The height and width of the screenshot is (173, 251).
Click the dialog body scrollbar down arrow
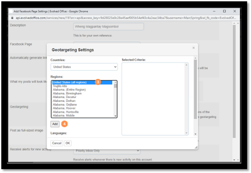195,134
